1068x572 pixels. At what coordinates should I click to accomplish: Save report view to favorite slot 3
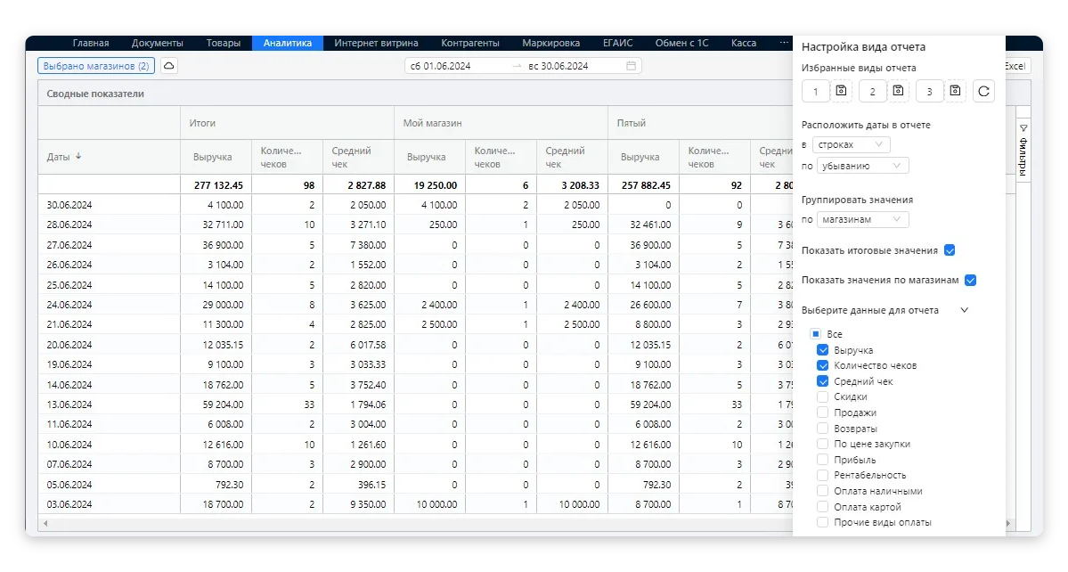955,91
